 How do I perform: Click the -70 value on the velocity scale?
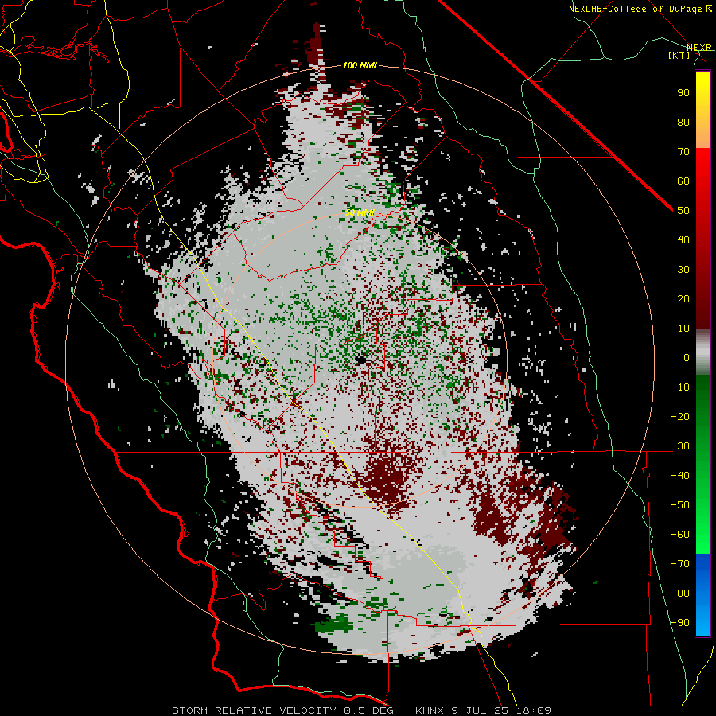(x=680, y=564)
